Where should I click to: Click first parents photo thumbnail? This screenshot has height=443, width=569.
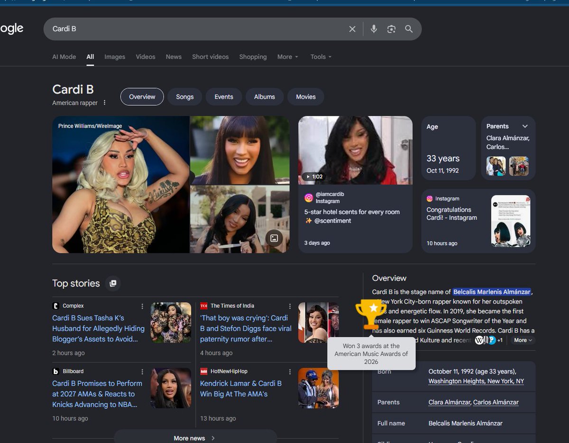(x=496, y=166)
